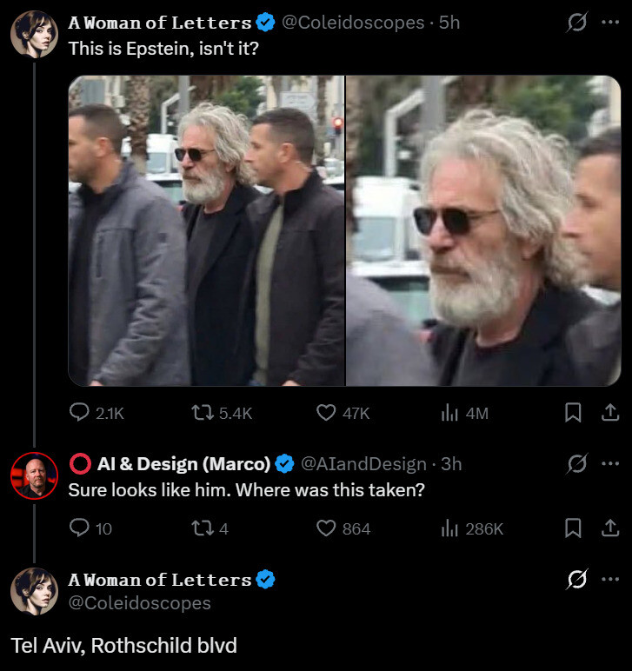
Task: Reply to the main post with 2.1K comments
Action: (x=79, y=413)
